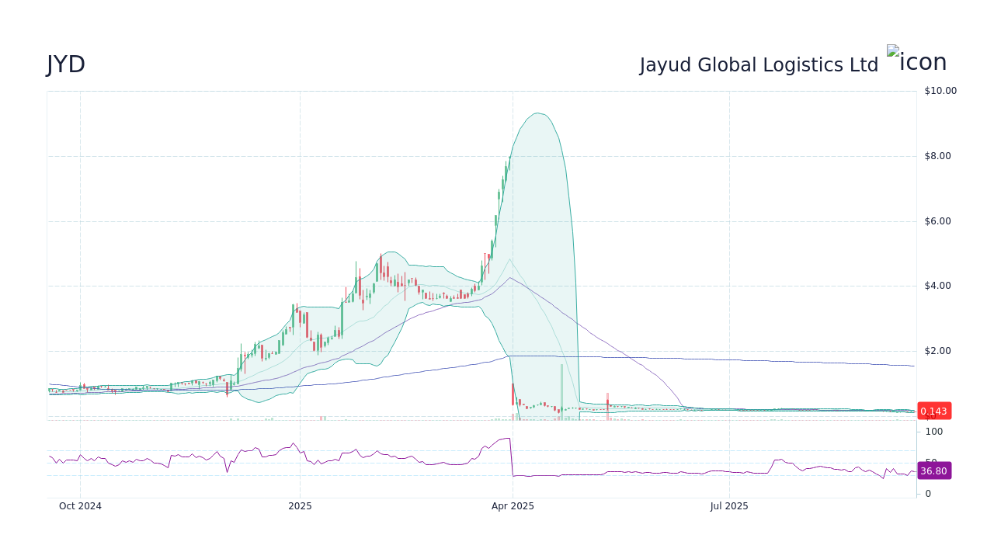Click the 2025 axis label
This screenshot has height=559, width=994.
click(300, 505)
